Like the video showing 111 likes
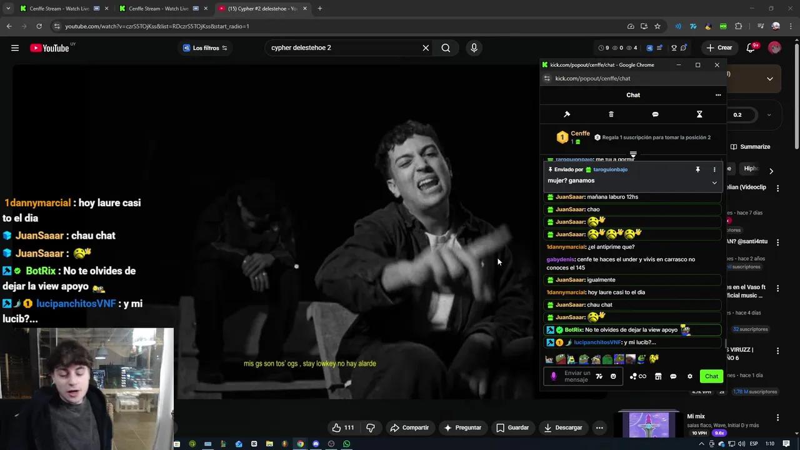 pyautogui.click(x=343, y=427)
